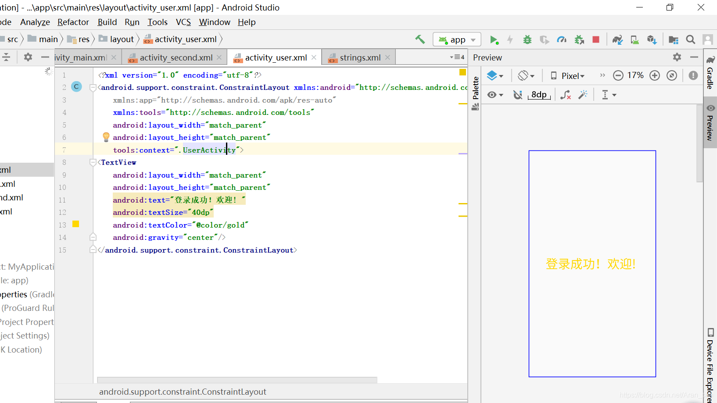Click the gold color swatch on line 13
The height and width of the screenshot is (403, 717).
pyautogui.click(x=75, y=224)
